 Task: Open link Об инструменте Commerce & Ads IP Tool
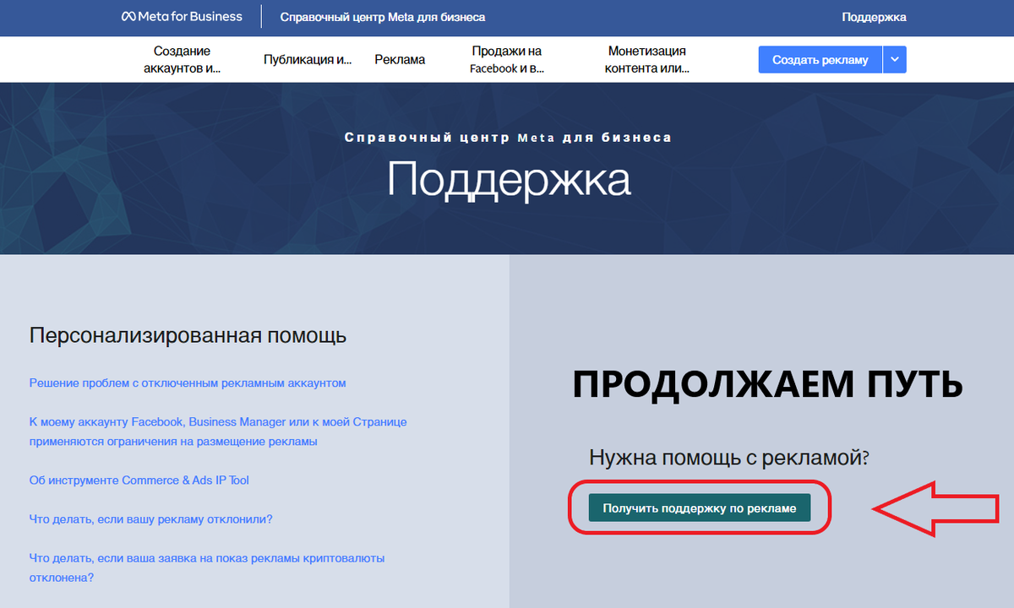coord(139,480)
